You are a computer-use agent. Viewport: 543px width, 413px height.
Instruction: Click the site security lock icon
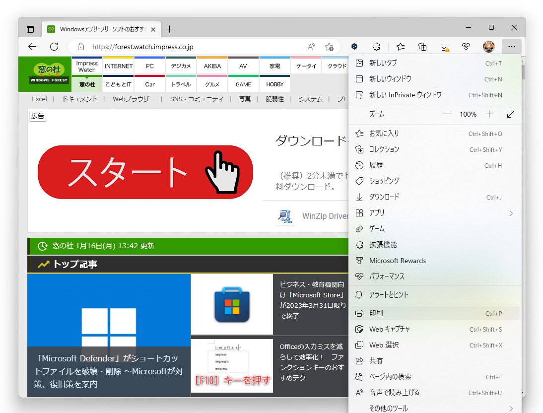tap(81, 47)
